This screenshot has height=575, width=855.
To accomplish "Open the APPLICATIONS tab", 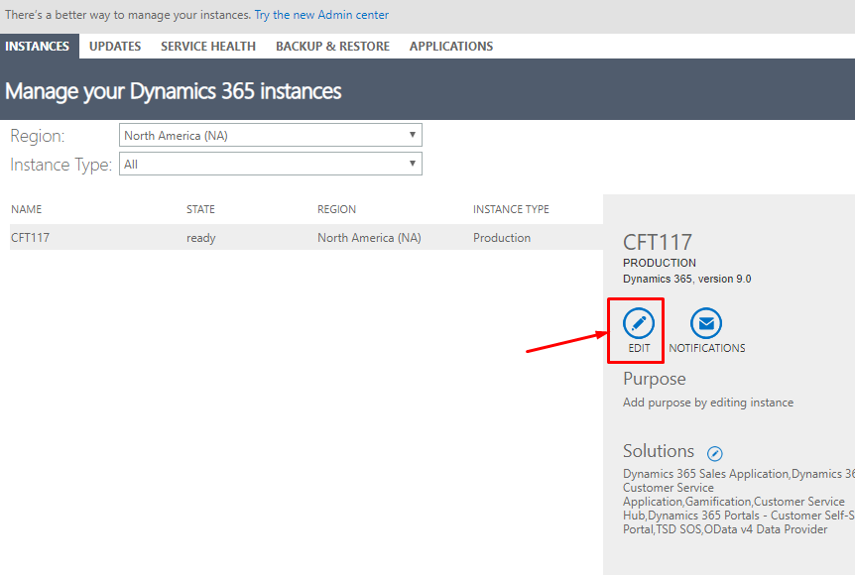I will click(x=450, y=46).
